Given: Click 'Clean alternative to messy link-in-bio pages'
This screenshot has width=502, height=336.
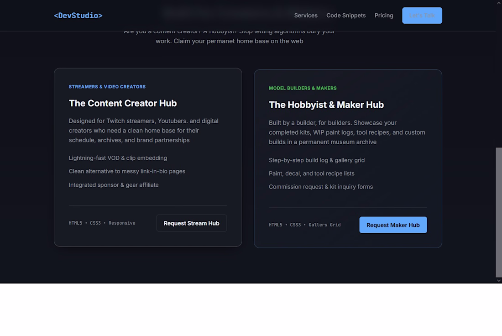Looking at the screenshot, I should (x=127, y=171).
